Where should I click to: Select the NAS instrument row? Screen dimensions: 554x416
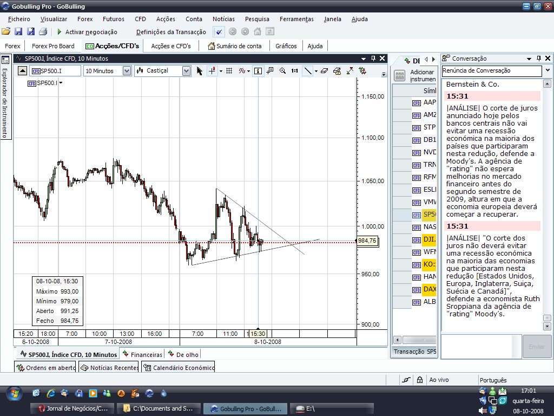point(414,227)
